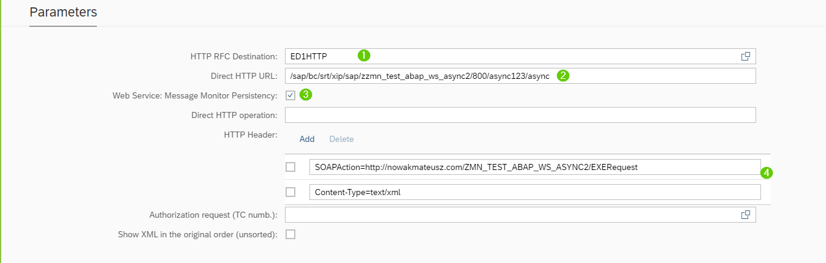Select the Content-Type header row checkbox

point(290,192)
